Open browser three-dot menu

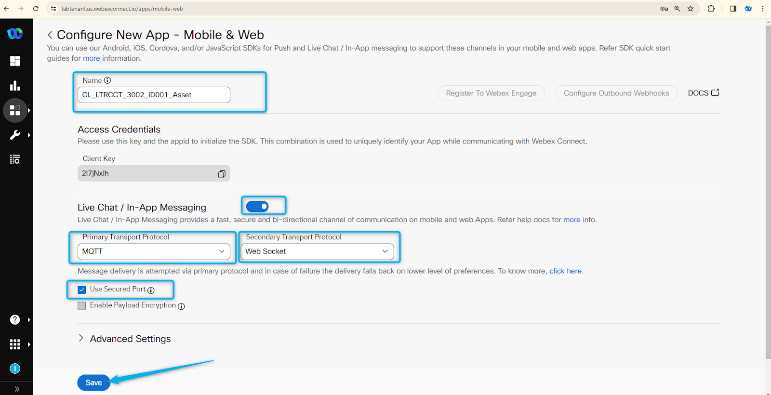[763, 9]
